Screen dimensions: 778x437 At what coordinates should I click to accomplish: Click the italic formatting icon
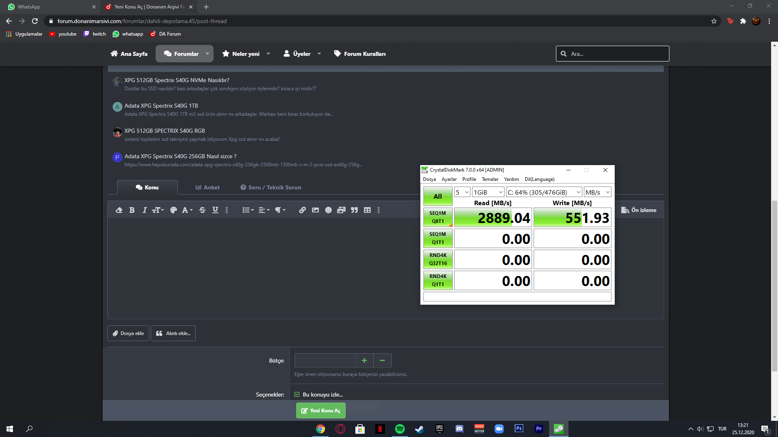pyautogui.click(x=144, y=210)
